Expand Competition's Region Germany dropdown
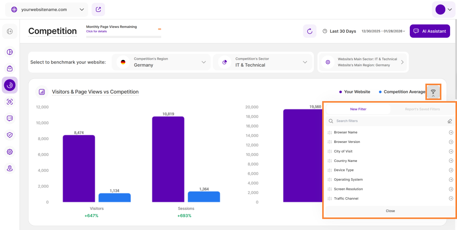 click(161, 62)
